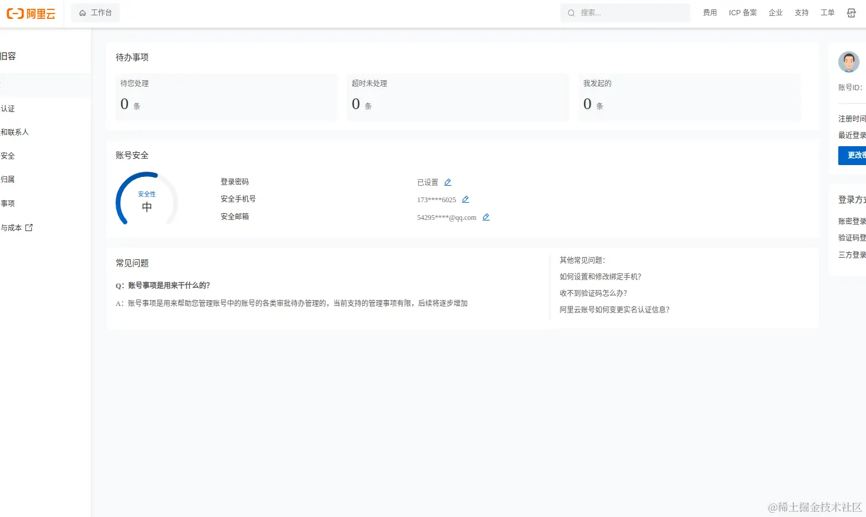This screenshot has width=866, height=517.
Task: Click the search box in top bar
Action: (625, 13)
